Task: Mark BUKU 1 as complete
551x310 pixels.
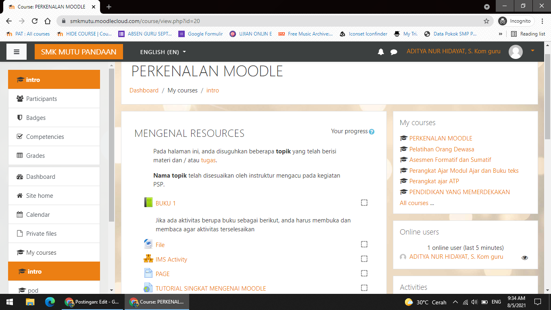Action: 364,203
